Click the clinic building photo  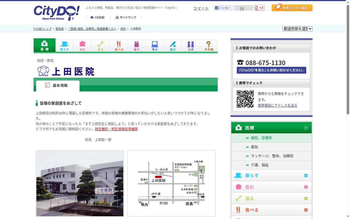80,183
